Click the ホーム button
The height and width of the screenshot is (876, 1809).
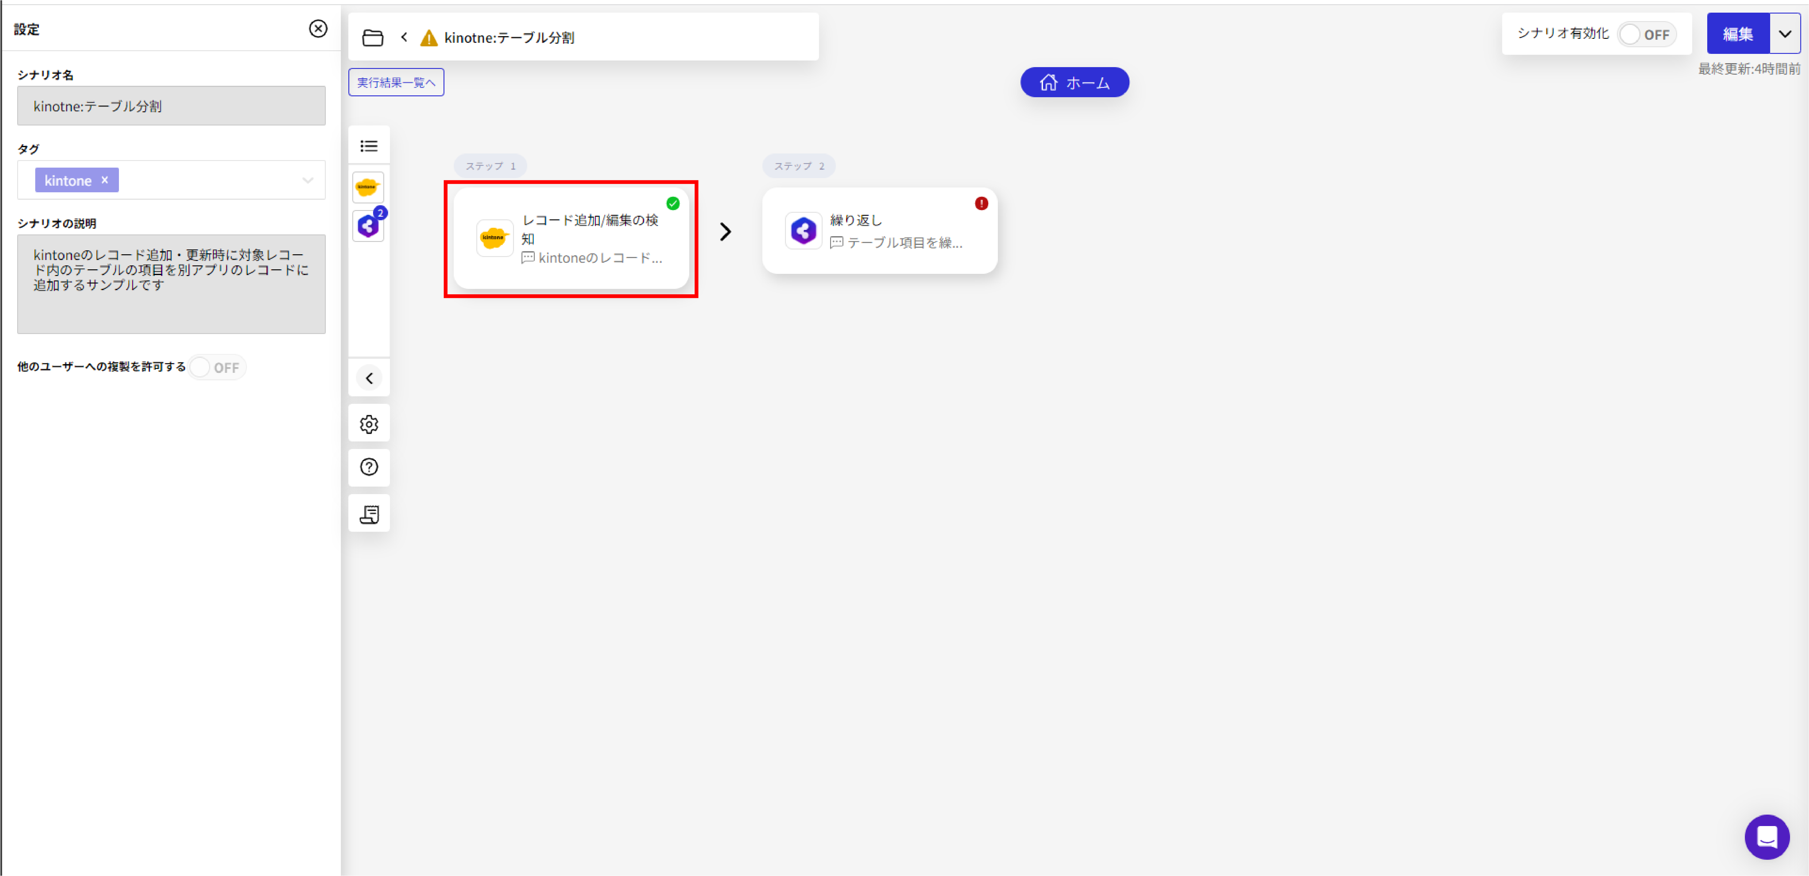point(1074,82)
